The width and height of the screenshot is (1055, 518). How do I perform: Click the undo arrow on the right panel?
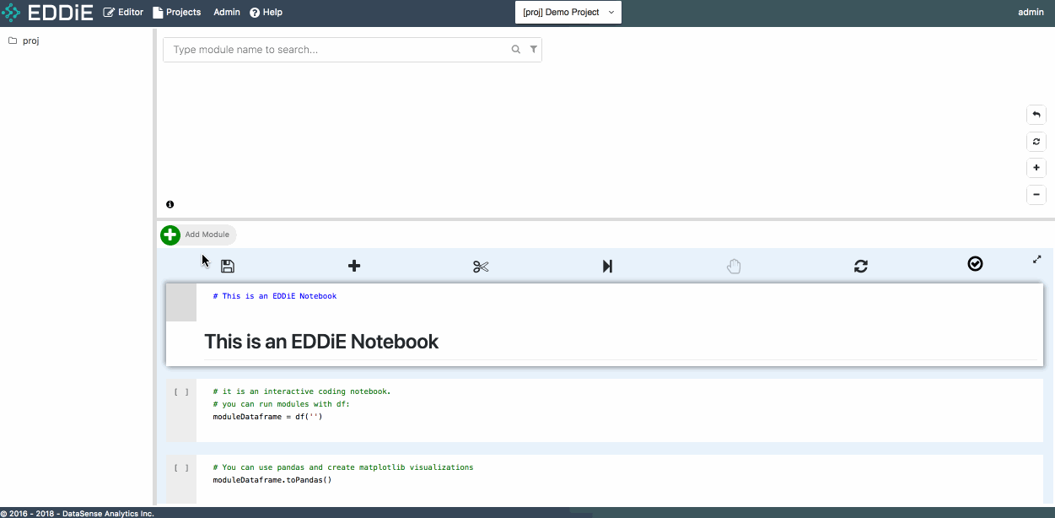[1036, 114]
